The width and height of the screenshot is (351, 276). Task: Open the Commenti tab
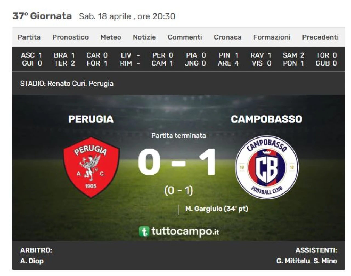point(185,37)
